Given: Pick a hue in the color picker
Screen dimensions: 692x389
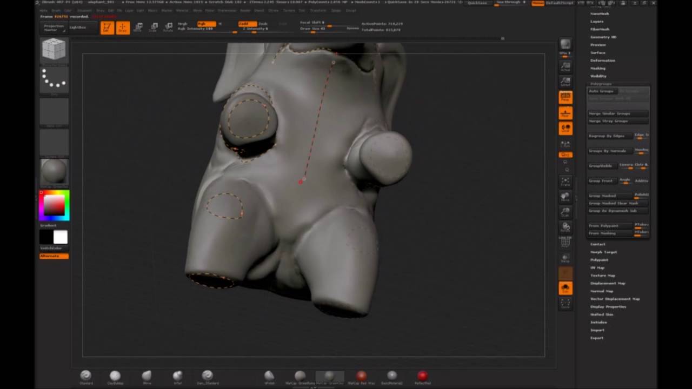Looking at the screenshot, I should 54,205.
